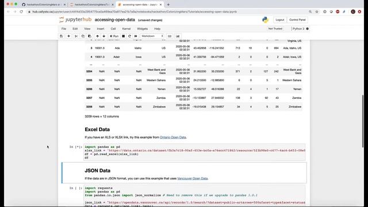
Task: Click the red extension icon in toolbar
Action: coord(338,11)
